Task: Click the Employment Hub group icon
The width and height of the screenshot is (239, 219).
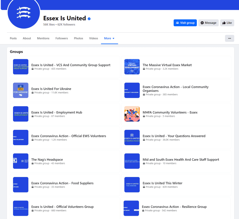Action: [x=21, y=114]
